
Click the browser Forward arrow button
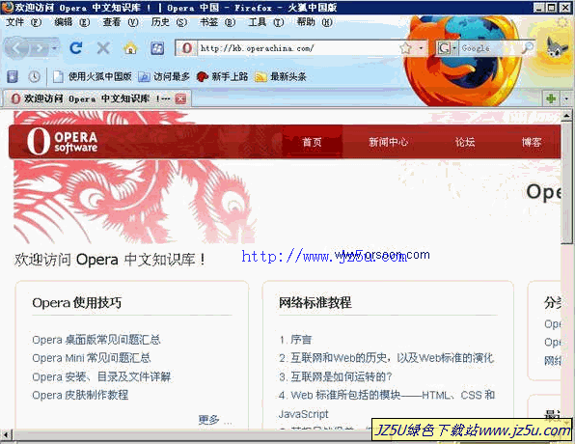(40, 48)
